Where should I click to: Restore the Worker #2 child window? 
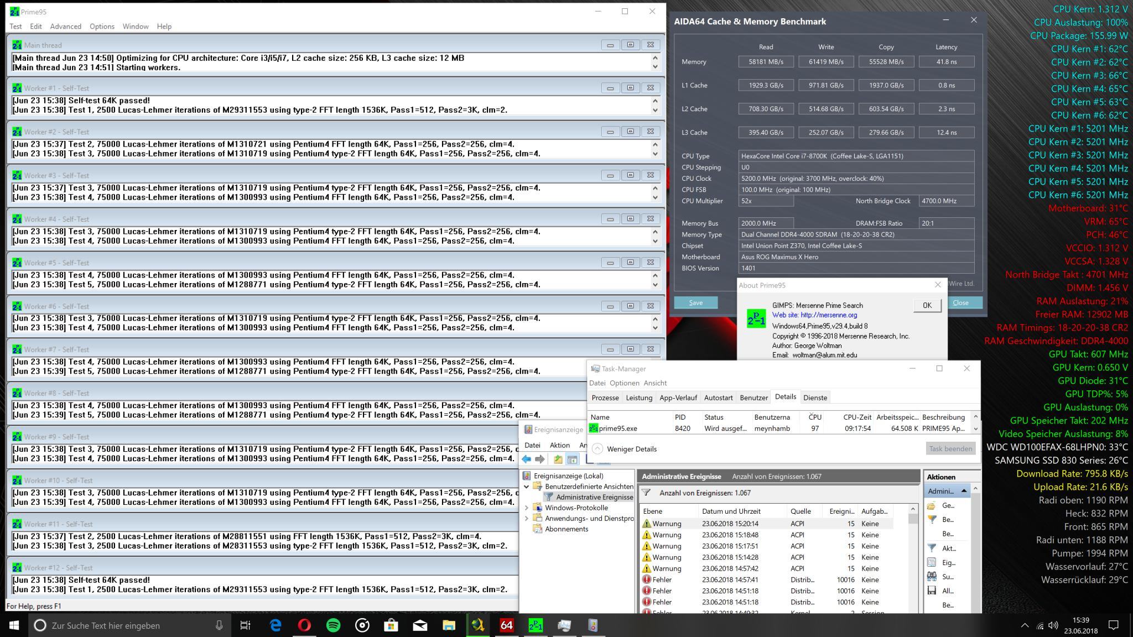pos(630,132)
